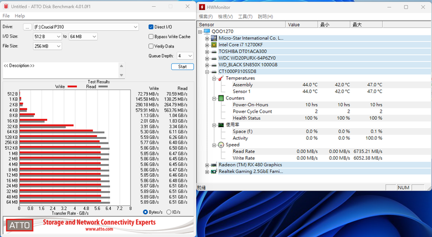Image resolution: width=432 pixels, height=237 pixels.
Task: Expand the Micro-Star International node
Action: coord(207,38)
